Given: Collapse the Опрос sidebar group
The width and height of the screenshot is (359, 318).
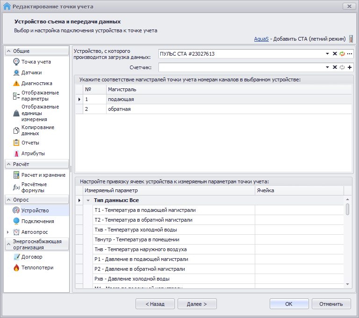Looking at the screenshot, I should pyautogui.click(x=8, y=200).
